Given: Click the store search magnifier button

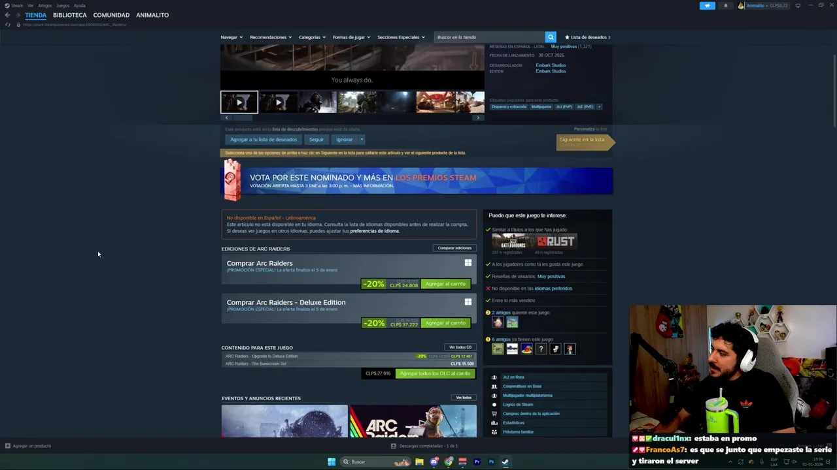Looking at the screenshot, I should [551, 37].
